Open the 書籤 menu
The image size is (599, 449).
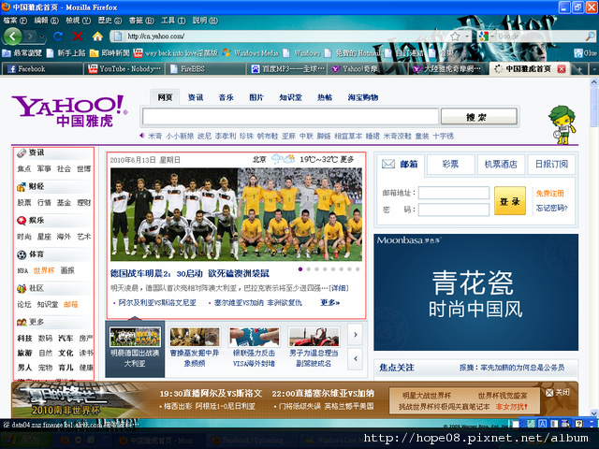coord(141,21)
